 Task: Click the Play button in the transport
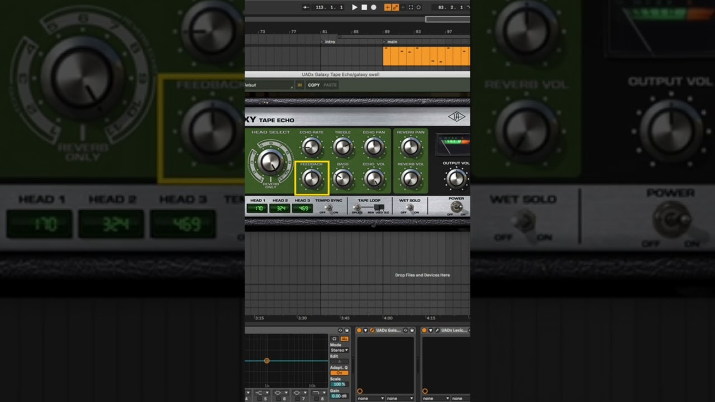[355, 7]
